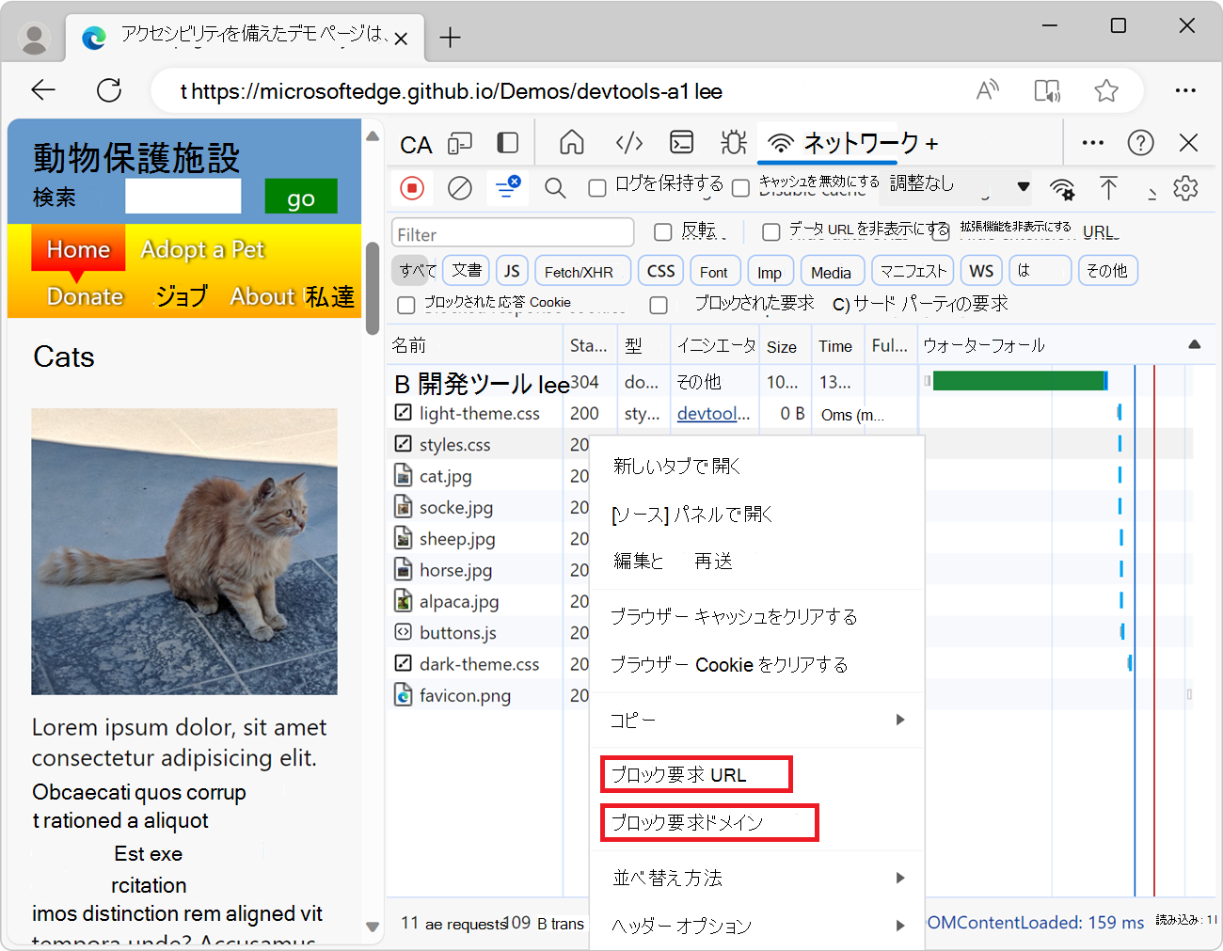
Task: Stop recording the network log
Action: pyautogui.click(x=412, y=188)
